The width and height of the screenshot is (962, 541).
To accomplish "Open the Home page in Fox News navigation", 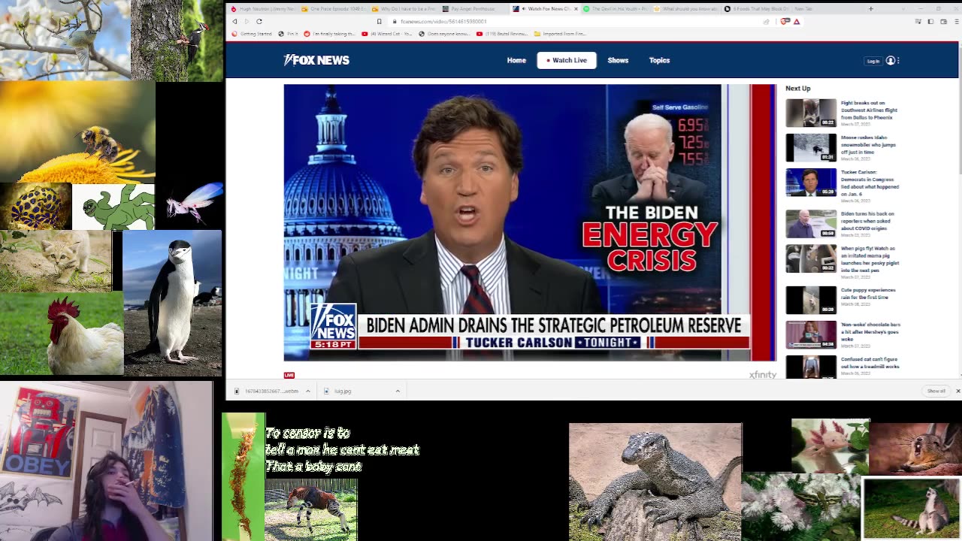I will click(x=516, y=60).
